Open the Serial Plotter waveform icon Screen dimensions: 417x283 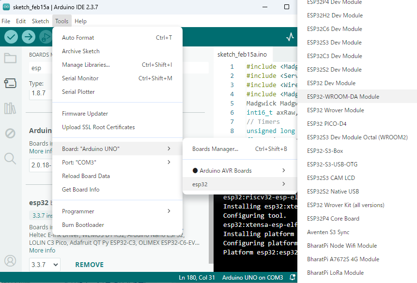click(290, 37)
